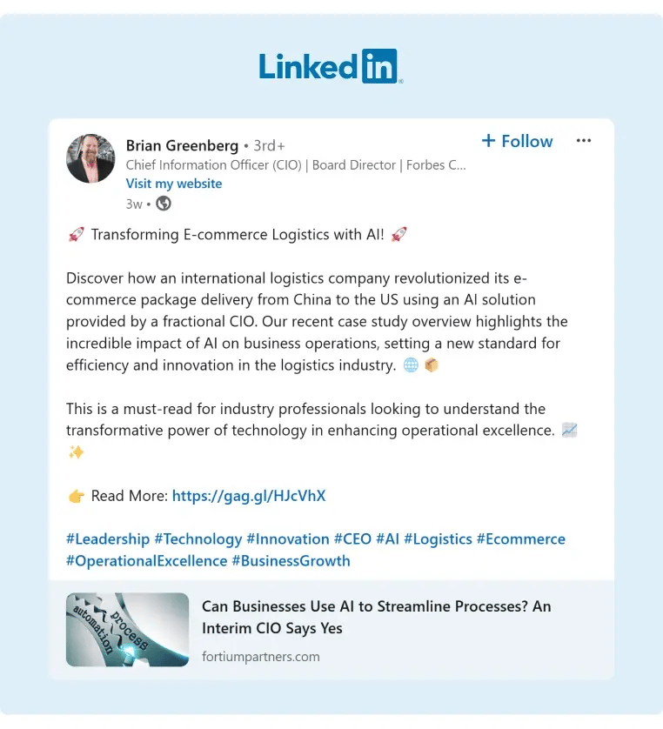Click the globe visibility icon
The image size is (663, 729).
point(164,204)
